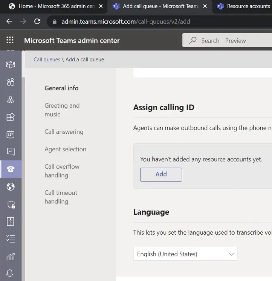Click Add to add resource accounts

tap(161, 174)
